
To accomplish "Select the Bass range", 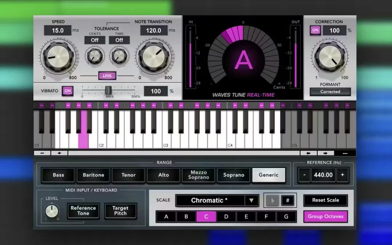I will coord(58,175).
